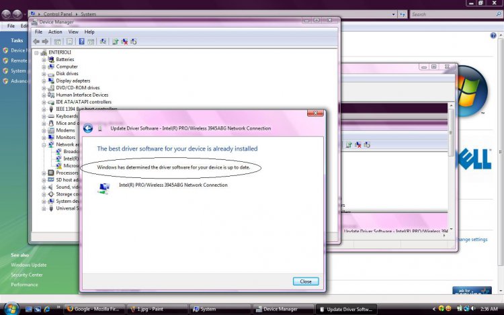Open the File menu of the System window
Image resolution: width=504 pixels, height=315 pixels.
coord(11,26)
